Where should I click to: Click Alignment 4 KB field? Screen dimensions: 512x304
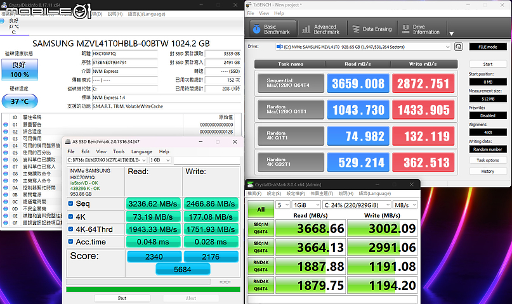coord(488,132)
